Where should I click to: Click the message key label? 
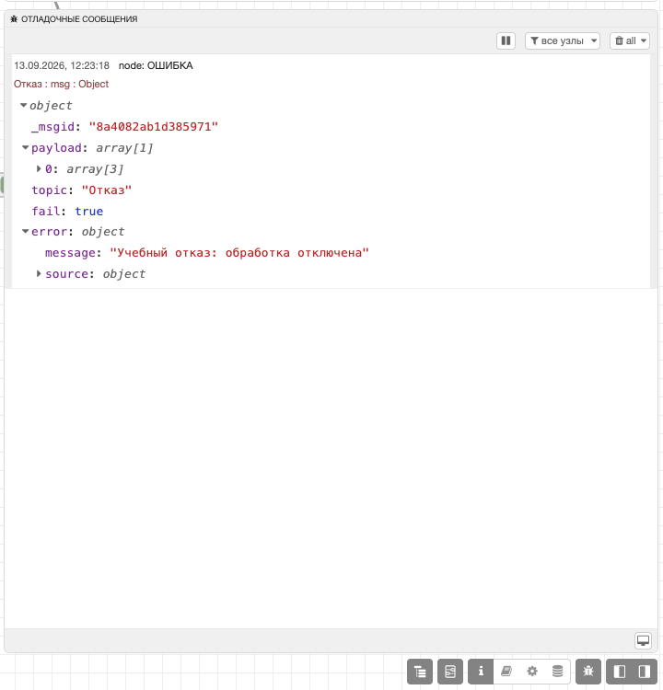70,253
